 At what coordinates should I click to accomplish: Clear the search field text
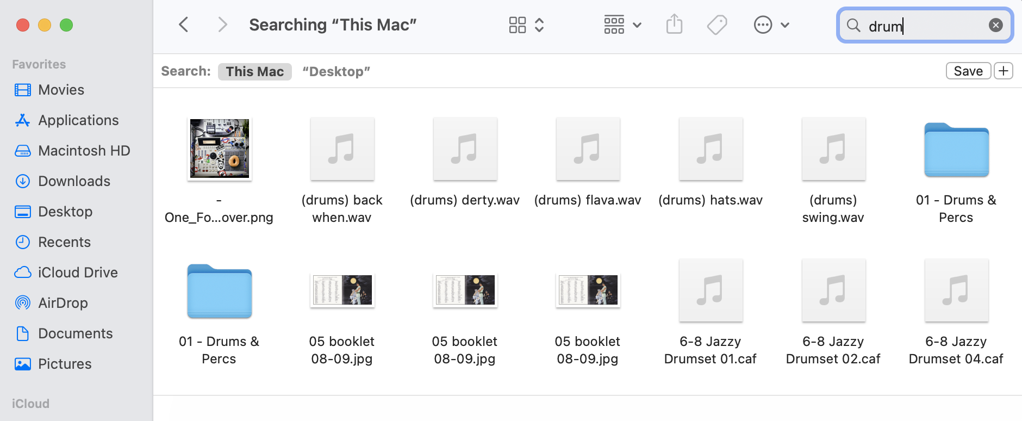(x=995, y=25)
